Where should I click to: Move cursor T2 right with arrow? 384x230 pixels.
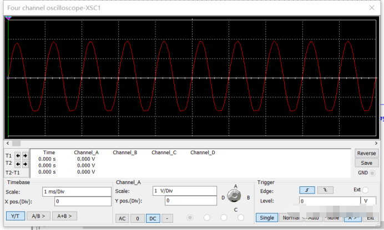[25, 164]
